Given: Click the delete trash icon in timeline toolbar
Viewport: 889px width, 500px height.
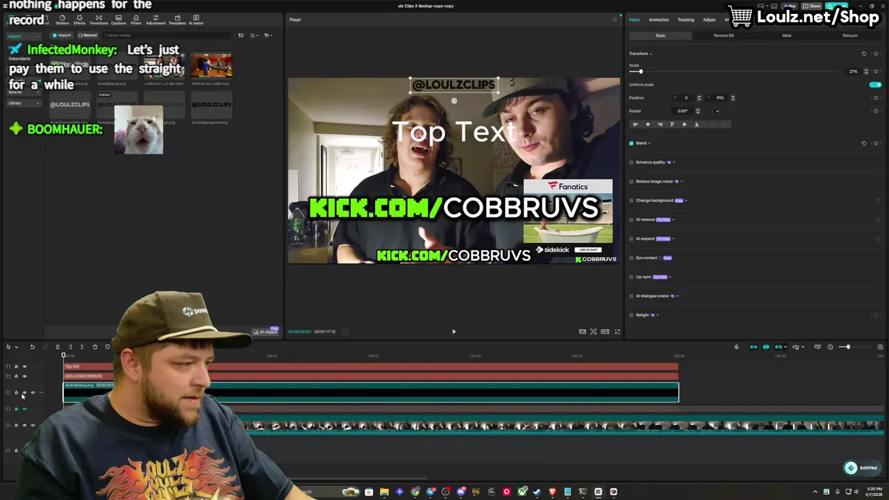Looking at the screenshot, I should click(x=95, y=347).
